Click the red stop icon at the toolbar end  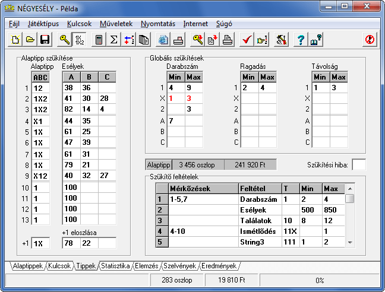click(370, 40)
